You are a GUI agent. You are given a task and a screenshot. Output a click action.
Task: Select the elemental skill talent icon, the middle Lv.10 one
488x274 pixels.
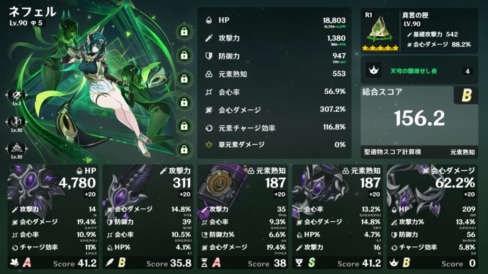click(x=17, y=121)
